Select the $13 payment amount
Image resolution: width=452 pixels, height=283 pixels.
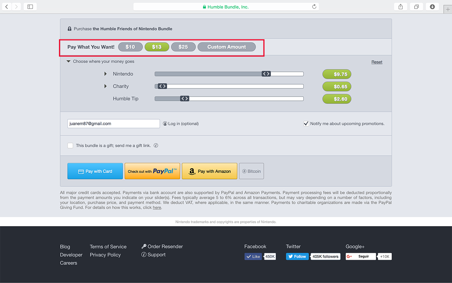157,47
